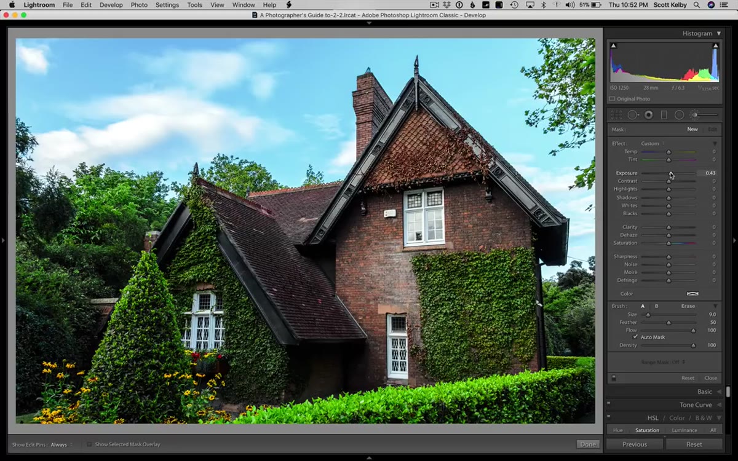Open the Develop menu
Screen dimensions: 738x461
[111, 5]
